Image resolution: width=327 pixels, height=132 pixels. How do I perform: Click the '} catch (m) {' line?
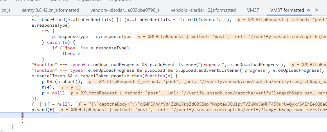58,43
